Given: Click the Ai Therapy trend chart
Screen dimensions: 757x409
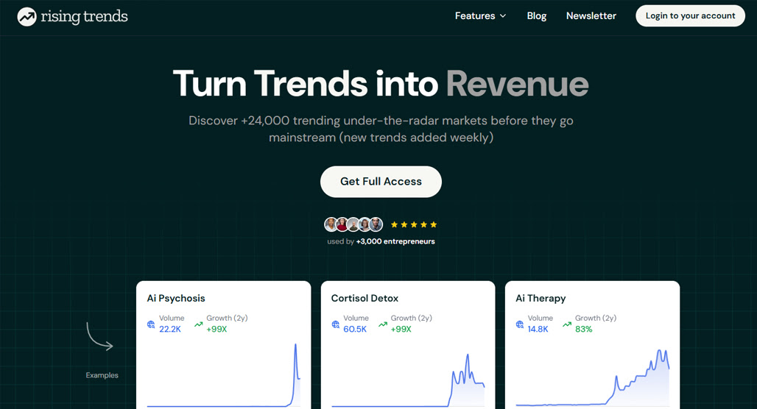Looking at the screenshot, I should tap(592, 378).
